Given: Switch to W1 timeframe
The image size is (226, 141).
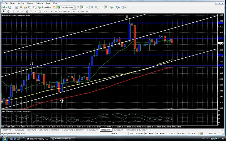Looking at the screenshot, I should click(82, 12).
